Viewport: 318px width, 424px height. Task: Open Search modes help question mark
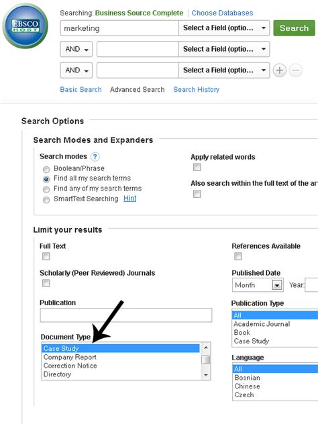pyautogui.click(x=95, y=156)
